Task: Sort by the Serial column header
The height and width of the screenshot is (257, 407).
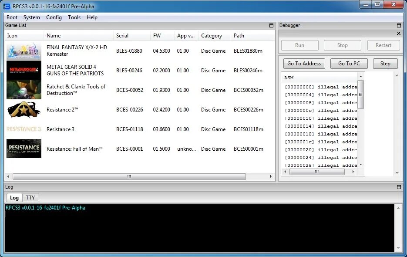Action: point(132,36)
